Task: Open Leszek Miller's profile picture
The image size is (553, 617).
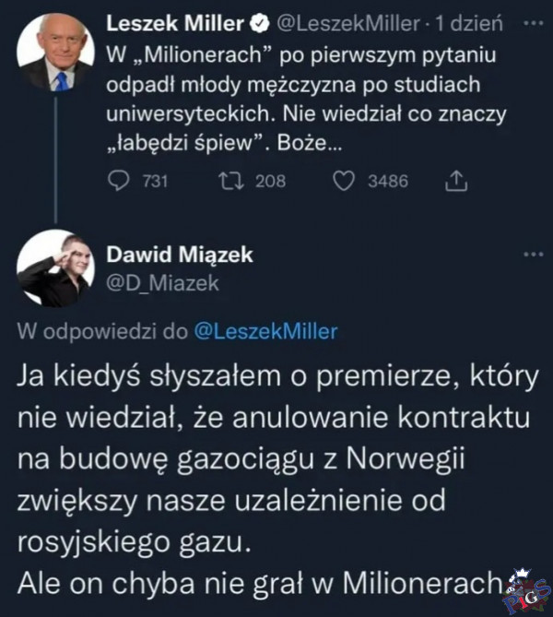Action: pyautogui.click(x=56, y=53)
